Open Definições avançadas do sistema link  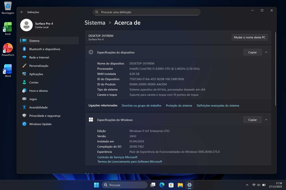tap(218, 105)
